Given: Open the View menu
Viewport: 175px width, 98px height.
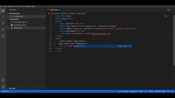Looking at the screenshot, I should [16, 7].
